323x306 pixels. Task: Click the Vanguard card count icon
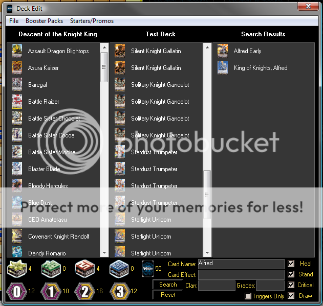(x=147, y=269)
